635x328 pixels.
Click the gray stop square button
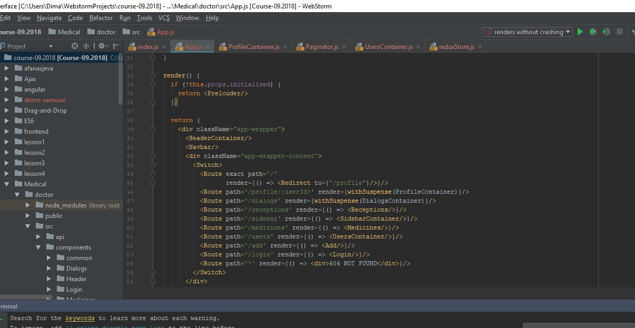point(620,32)
